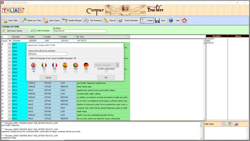Click the Corpus name input field
Image resolution: width=250 pixels, height=141 pixels.
point(48,54)
